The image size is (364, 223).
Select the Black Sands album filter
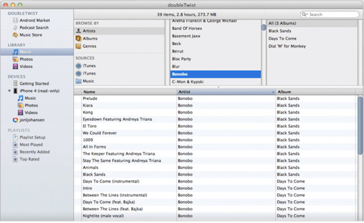(x=280, y=31)
